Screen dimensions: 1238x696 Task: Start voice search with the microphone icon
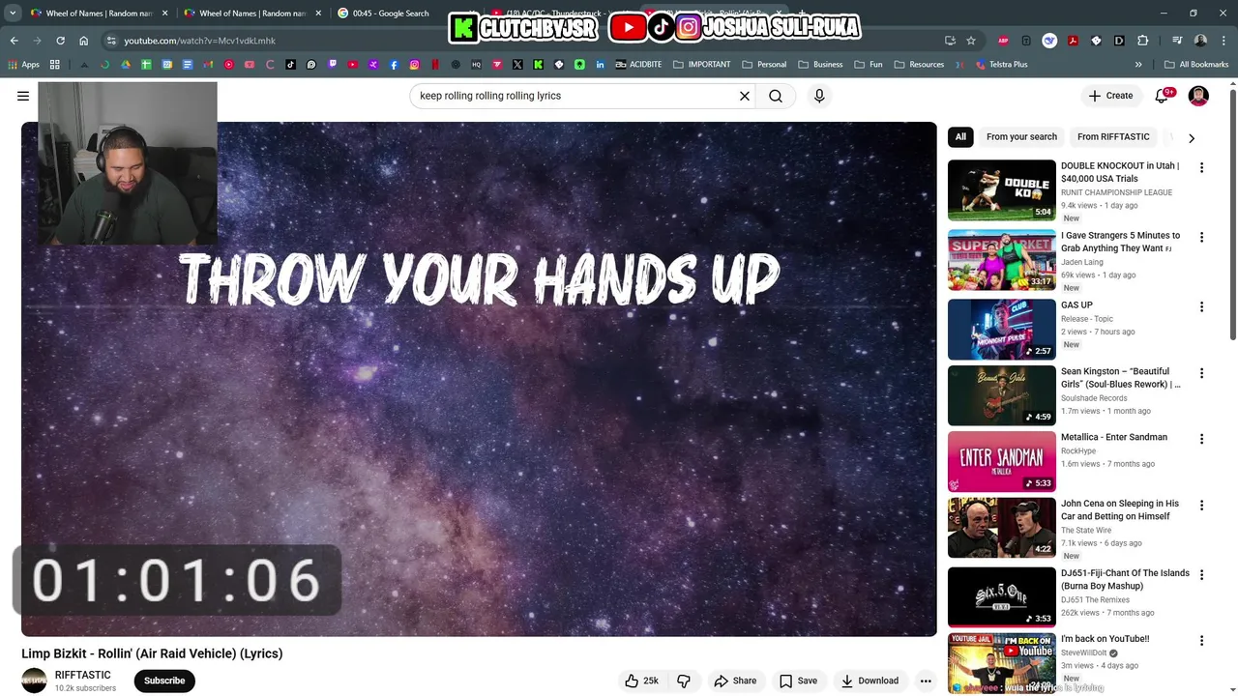tap(819, 96)
